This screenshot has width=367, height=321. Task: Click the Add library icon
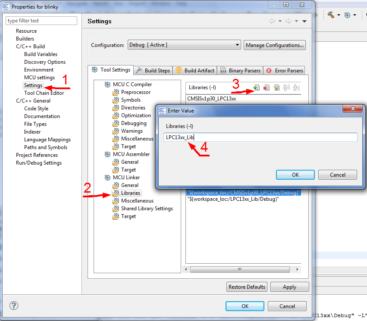coord(257,88)
